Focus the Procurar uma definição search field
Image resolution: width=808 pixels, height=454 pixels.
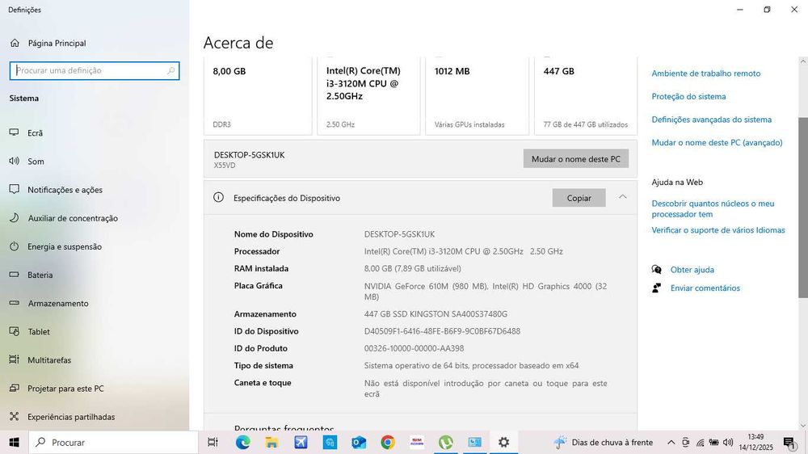[x=95, y=70]
